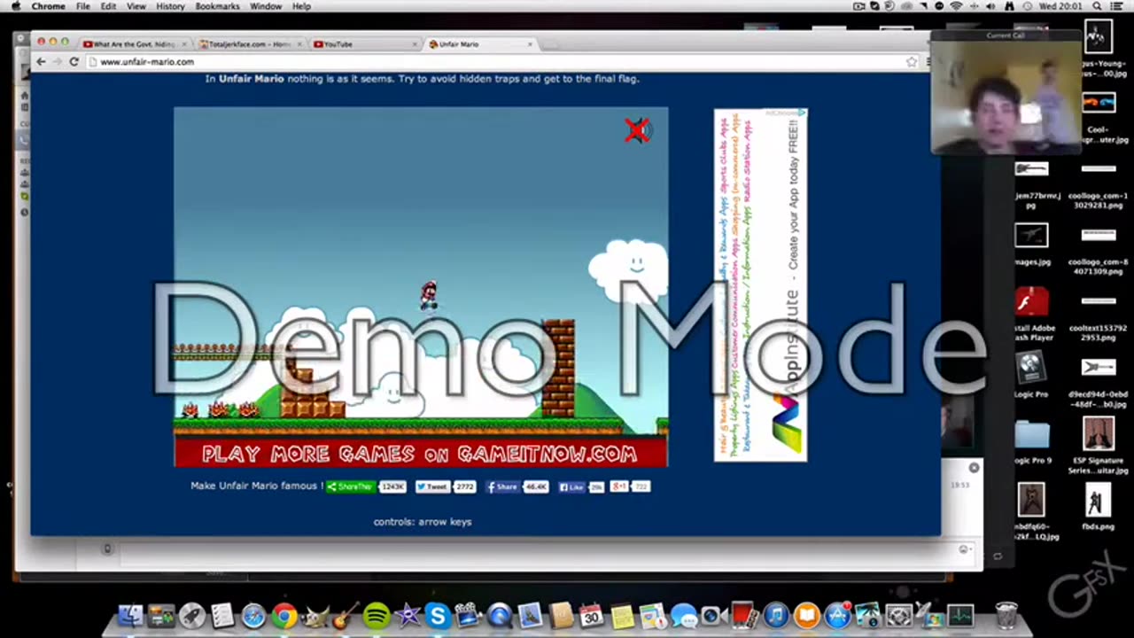Viewport: 1134px width, 638px height.
Task: Open QuickTime Player from the Dock
Action: pos(499,615)
